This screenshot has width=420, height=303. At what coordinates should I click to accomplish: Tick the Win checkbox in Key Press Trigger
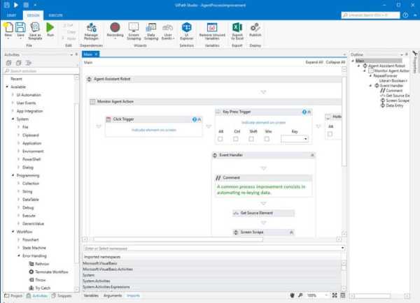tap(267, 139)
